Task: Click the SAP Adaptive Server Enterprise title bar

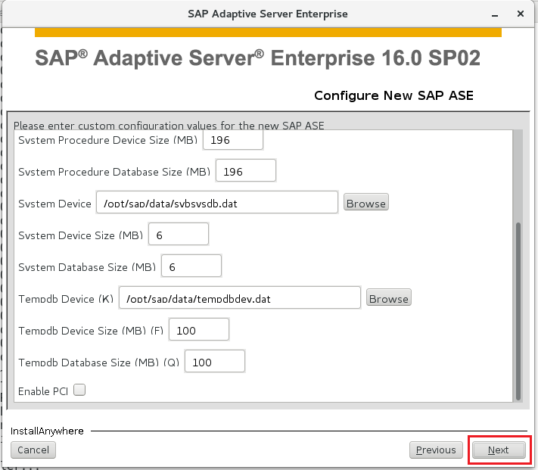Action: tap(268, 14)
